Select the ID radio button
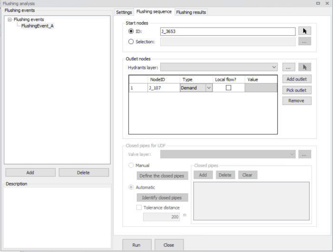Viewport: 333px width, 252px height. coord(131,31)
